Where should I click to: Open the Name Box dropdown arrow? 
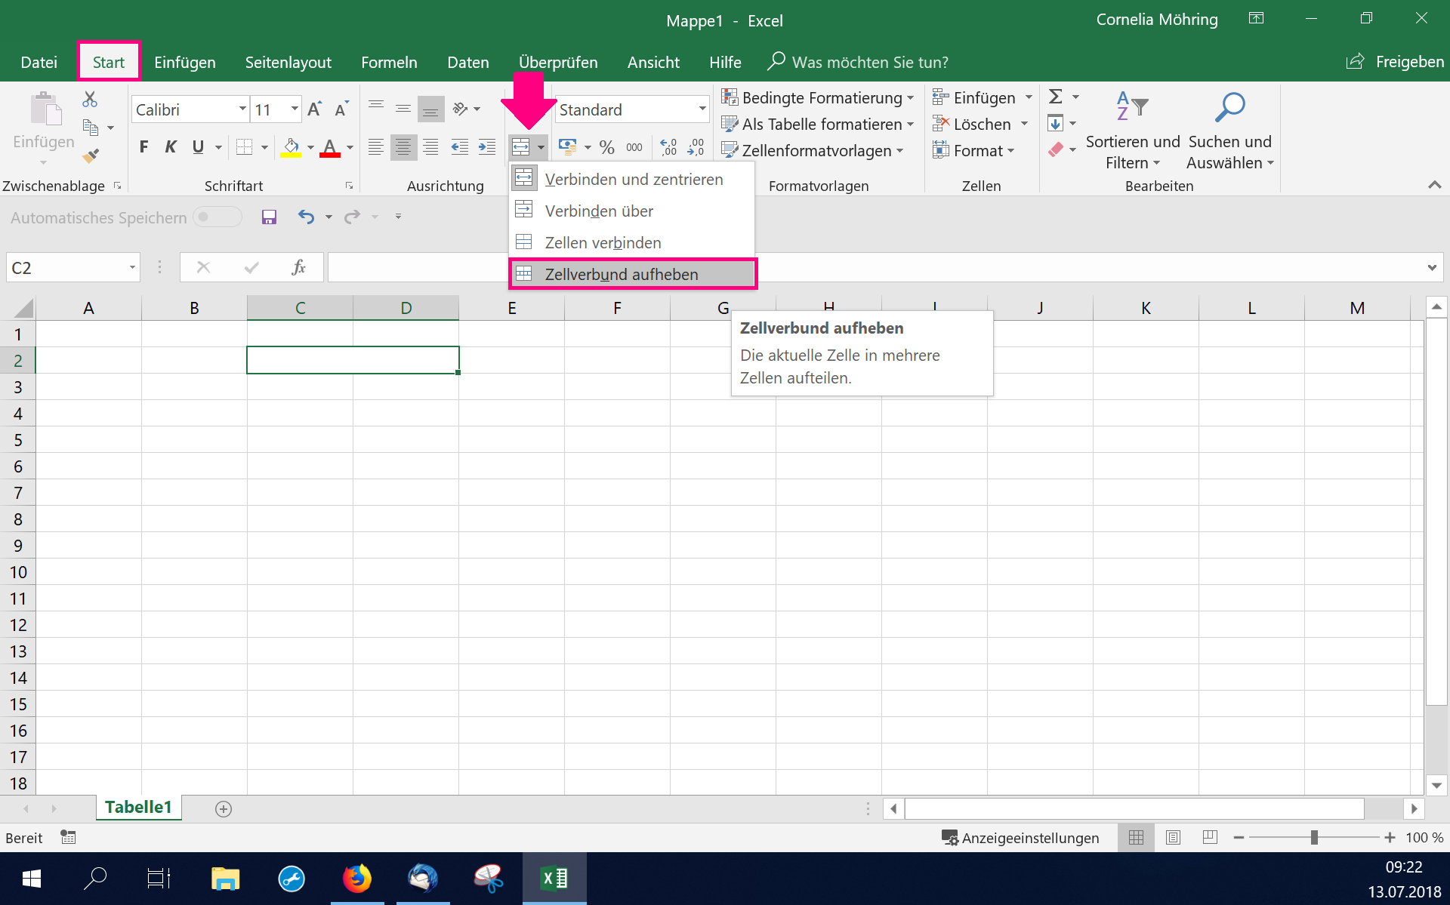tap(132, 267)
